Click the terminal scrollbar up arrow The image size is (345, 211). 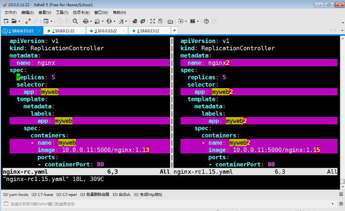[343, 38]
